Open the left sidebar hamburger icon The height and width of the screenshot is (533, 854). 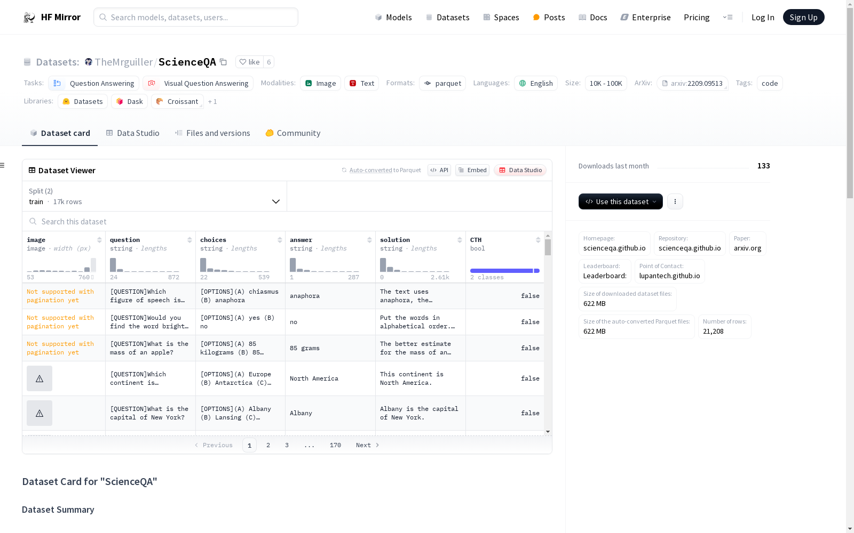click(x=3, y=165)
